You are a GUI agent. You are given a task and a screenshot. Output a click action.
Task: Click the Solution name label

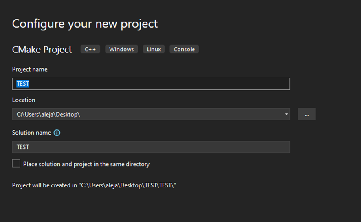[x=31, y=133]
